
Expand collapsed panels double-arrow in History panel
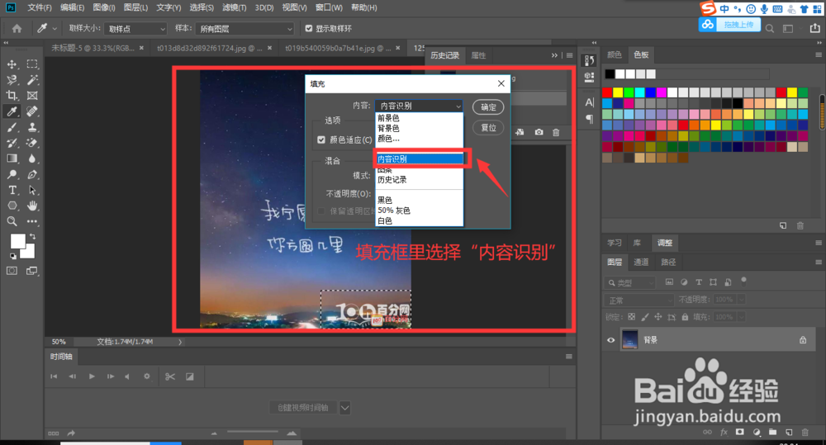tap(554, 54)
